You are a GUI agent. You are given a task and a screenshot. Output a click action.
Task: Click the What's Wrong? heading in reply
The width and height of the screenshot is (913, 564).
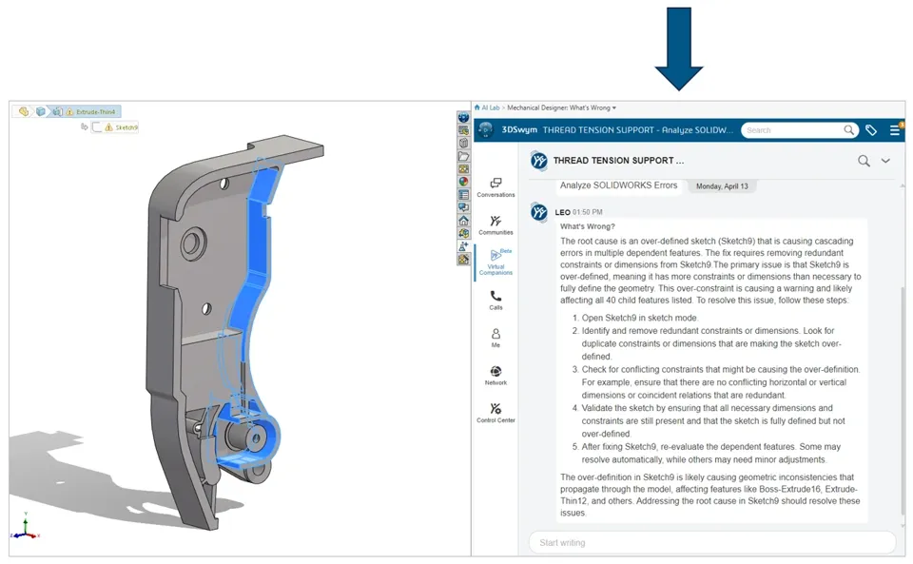588,226
